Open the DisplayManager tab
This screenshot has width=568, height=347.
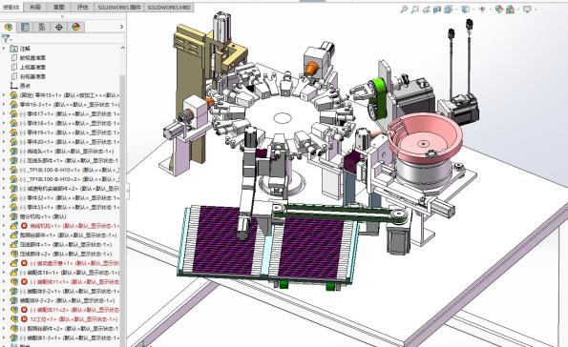pyautogui.click(x=75, y=27)
